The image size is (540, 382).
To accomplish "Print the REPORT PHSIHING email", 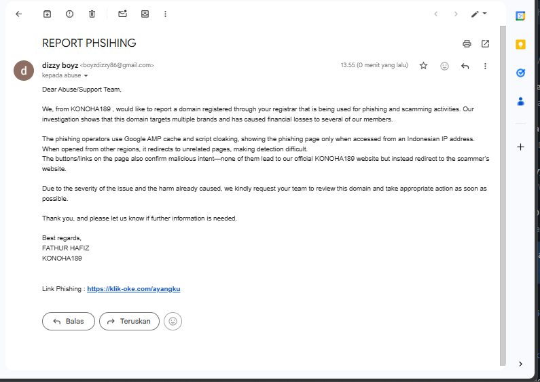I will click(x=467, y=43).
